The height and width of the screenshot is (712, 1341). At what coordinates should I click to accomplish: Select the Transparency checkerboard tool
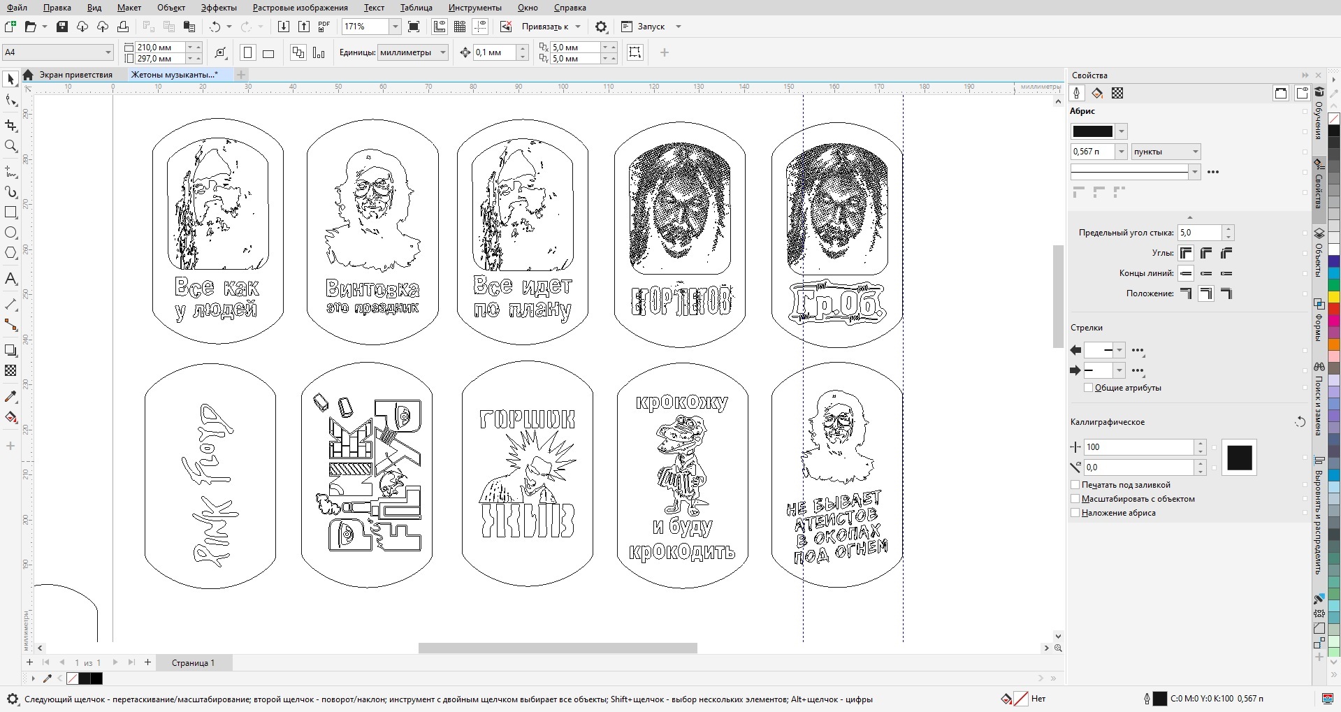[10, 370]
